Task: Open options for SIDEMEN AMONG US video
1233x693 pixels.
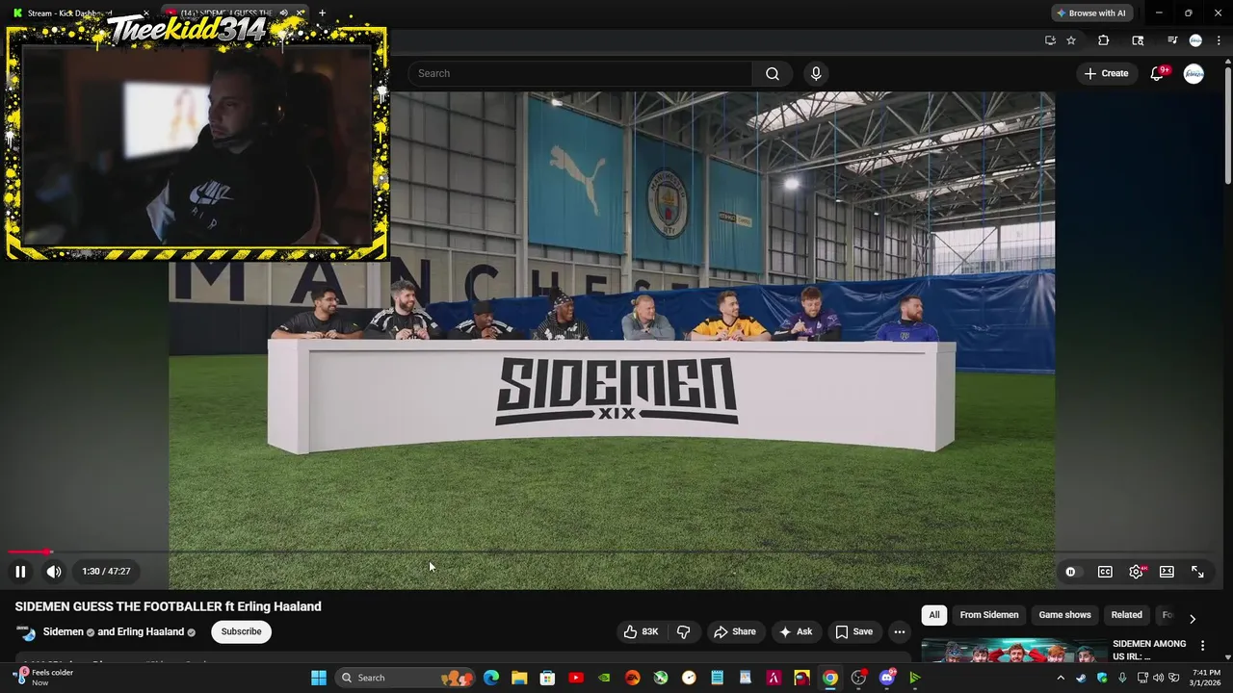Action: click(x=1202, y=645)
